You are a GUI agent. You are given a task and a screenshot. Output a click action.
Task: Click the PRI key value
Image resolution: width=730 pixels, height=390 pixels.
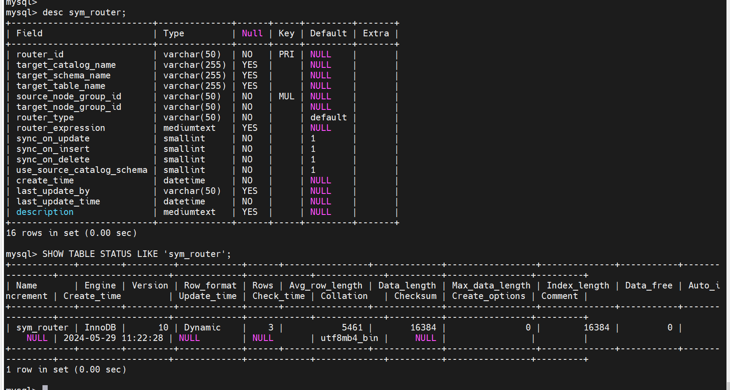(x=286, y=55)
